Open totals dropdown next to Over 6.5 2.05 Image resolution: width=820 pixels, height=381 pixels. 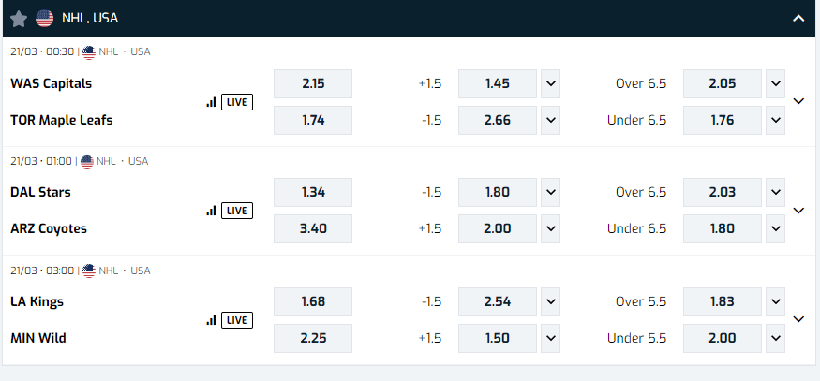(x=776, y=83)
